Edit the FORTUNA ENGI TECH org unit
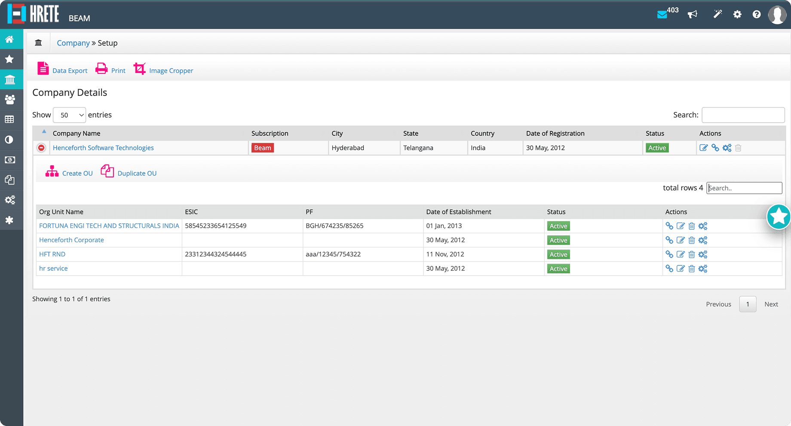This screenshot has height=426, width=791. (681, 226)
